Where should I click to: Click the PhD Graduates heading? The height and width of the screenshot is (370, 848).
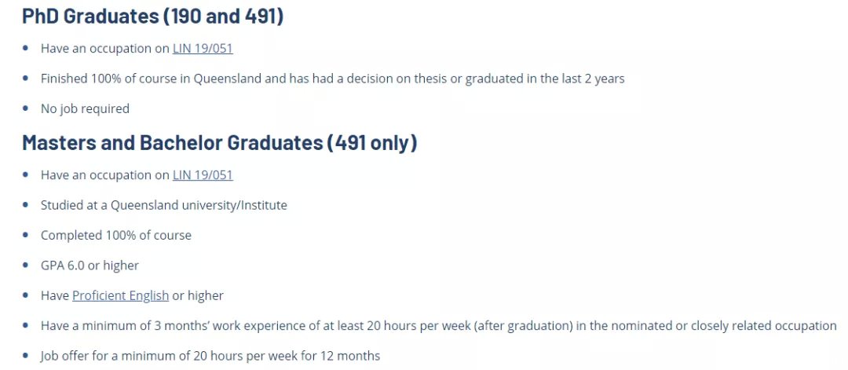tap(153, 16)
